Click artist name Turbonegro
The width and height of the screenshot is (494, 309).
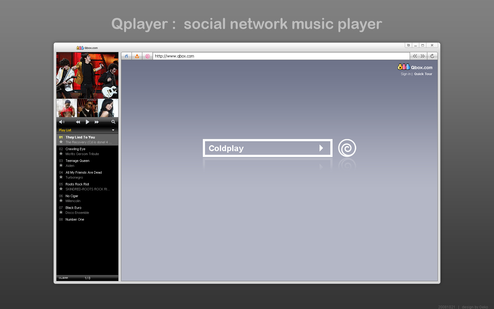tap(74, 177)
